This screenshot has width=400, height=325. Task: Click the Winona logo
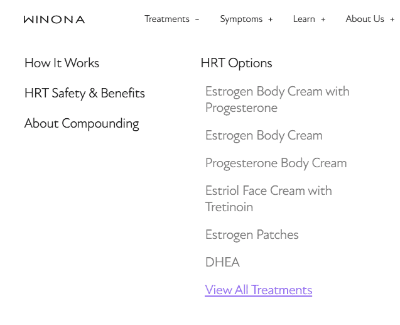(x=54, y=19)
